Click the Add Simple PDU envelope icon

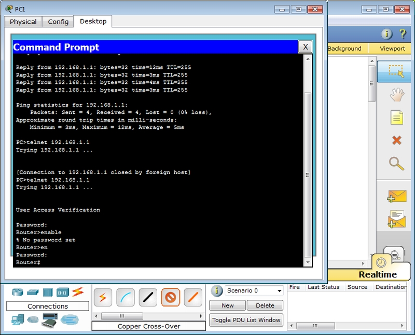(x=396, y=196)
